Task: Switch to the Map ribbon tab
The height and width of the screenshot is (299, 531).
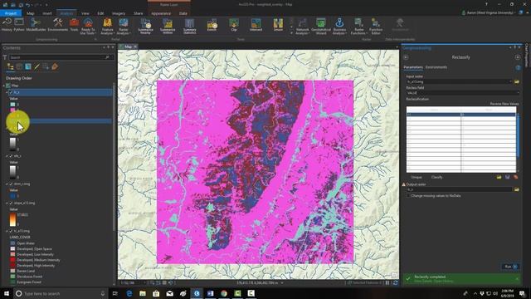Action: click(30, 13)
